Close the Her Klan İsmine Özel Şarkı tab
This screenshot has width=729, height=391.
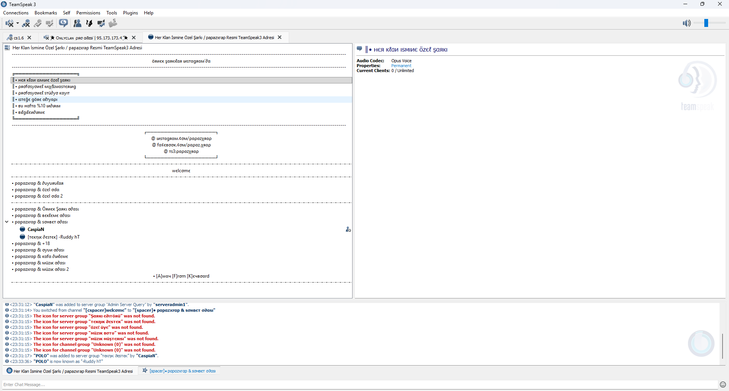(x=280, y=37)
